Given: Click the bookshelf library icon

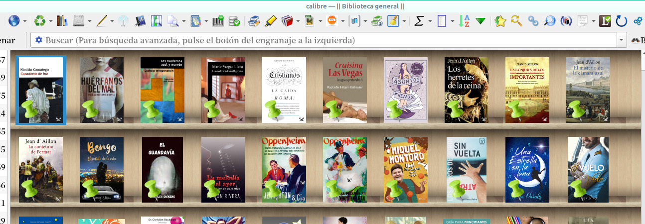Looking at the screenshot, I should click(x=62, y=21).
